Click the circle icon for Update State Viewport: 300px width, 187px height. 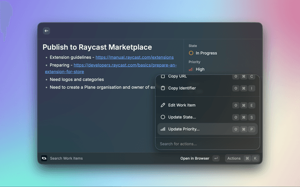coord(163,117)
